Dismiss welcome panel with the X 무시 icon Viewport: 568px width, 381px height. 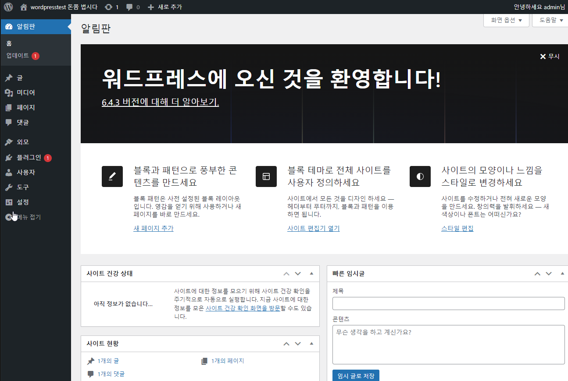coord(550,56)
